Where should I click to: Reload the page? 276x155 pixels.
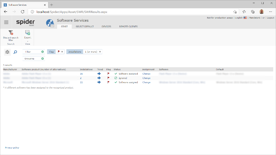coord(23,12)
